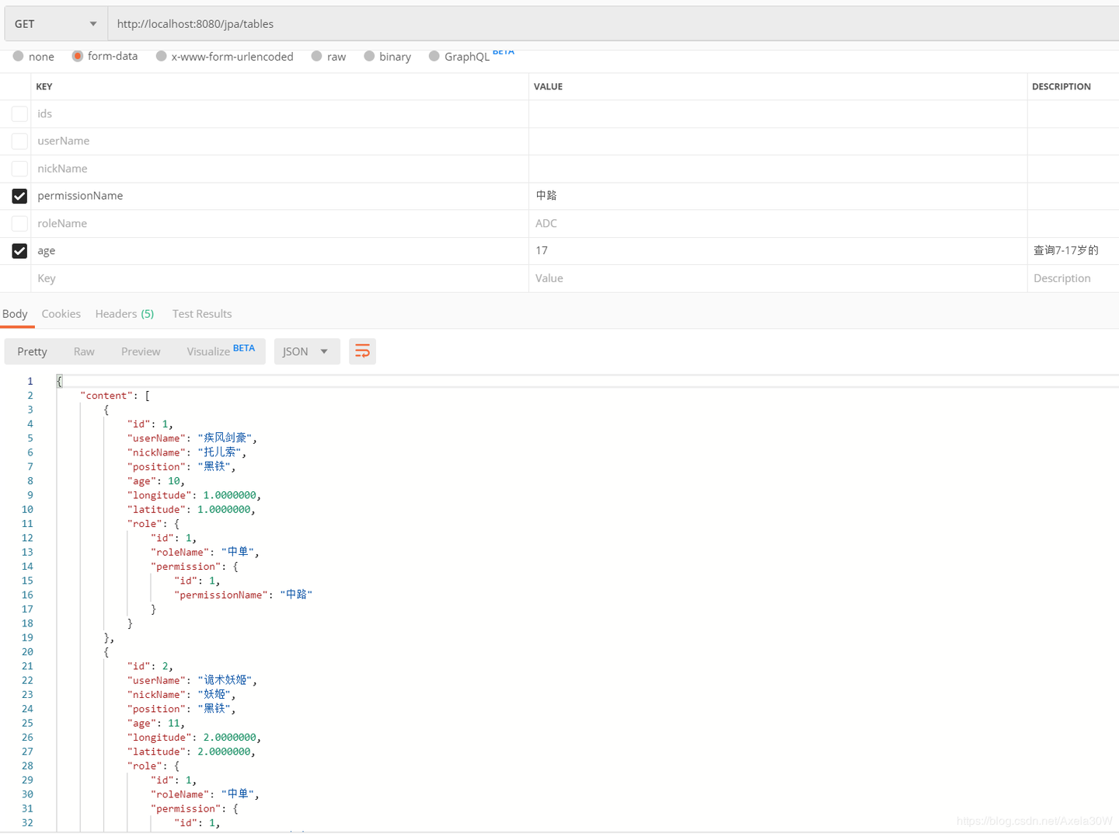Switch to the Cookies tab
The image size is (1119, 834).
[61, 314]
